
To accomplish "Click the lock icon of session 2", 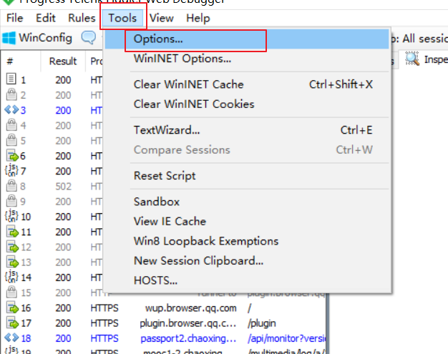I will coord(11,94).
